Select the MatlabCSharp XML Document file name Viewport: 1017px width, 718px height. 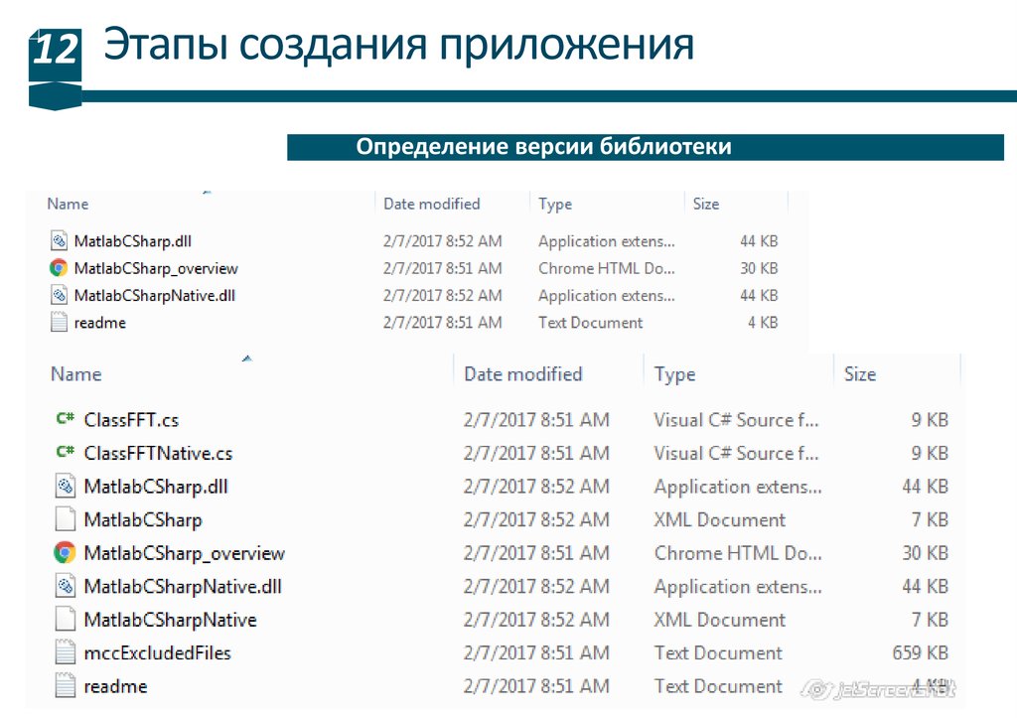click(x=143, y=519)
